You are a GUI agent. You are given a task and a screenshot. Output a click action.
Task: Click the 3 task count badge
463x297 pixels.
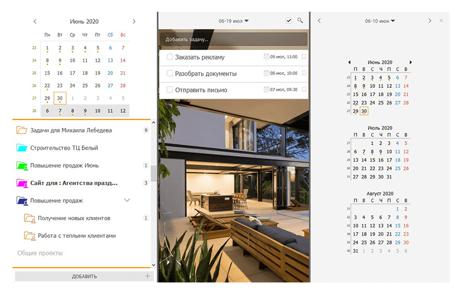146,183
